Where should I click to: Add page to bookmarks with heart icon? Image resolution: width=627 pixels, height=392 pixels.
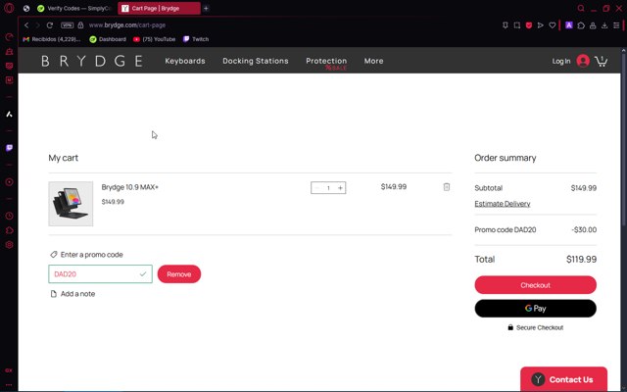(553, 25)
